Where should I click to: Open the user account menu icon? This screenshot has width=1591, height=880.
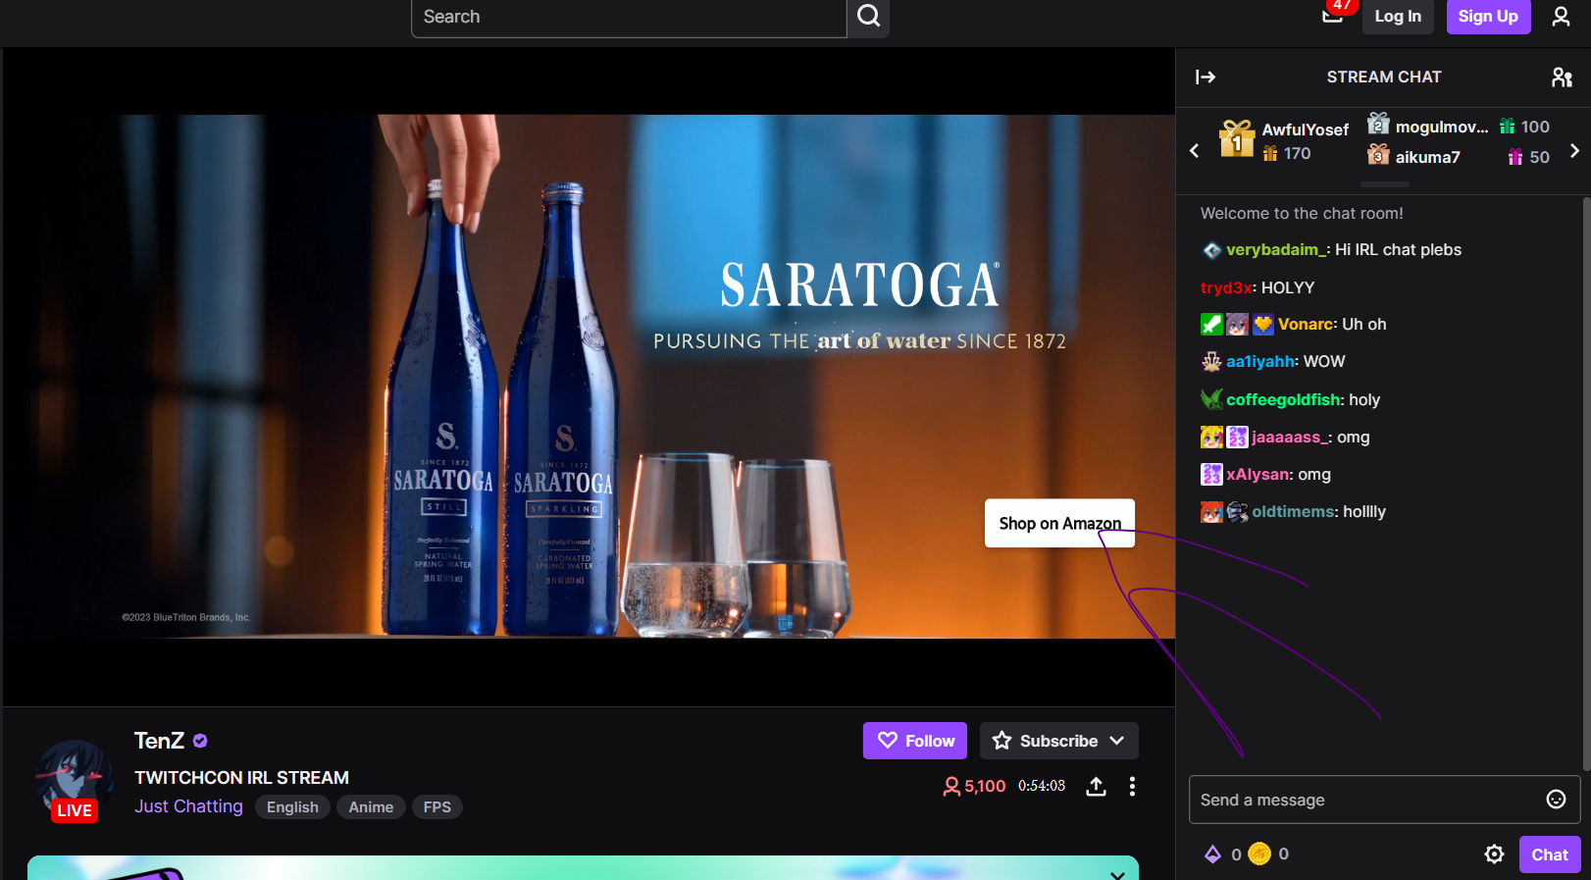1561,17
